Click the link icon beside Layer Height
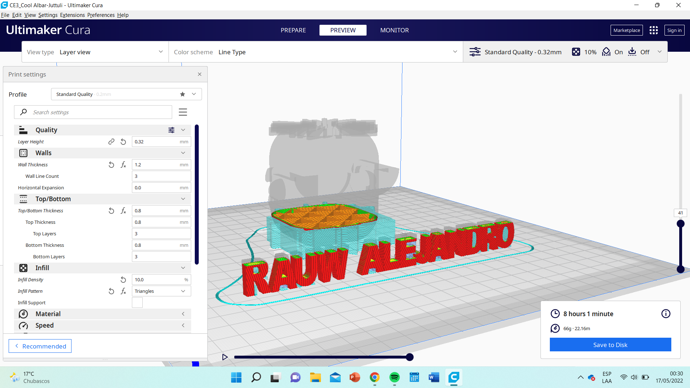 coord(111,142)
